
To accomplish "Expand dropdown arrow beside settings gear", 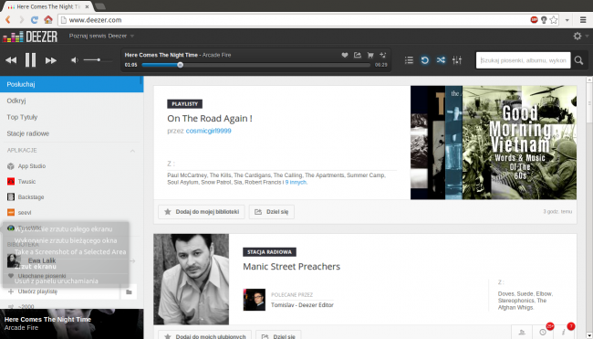I will (x=587, y=36).
